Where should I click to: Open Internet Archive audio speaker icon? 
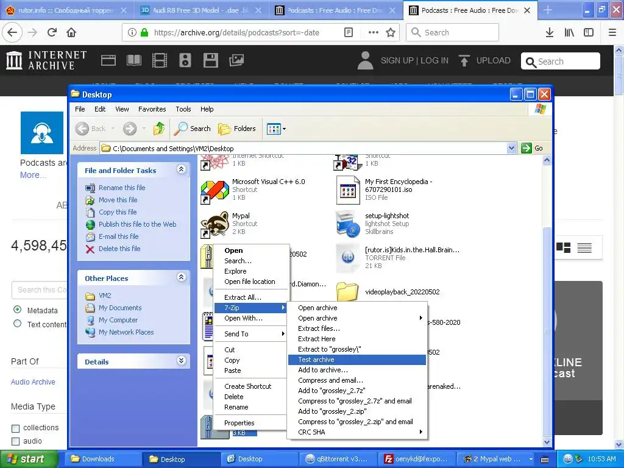tap(185, 60)
